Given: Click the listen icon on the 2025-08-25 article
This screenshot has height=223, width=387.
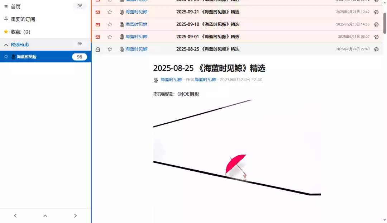Looking at the screenshot, I should tap(376, 49).
